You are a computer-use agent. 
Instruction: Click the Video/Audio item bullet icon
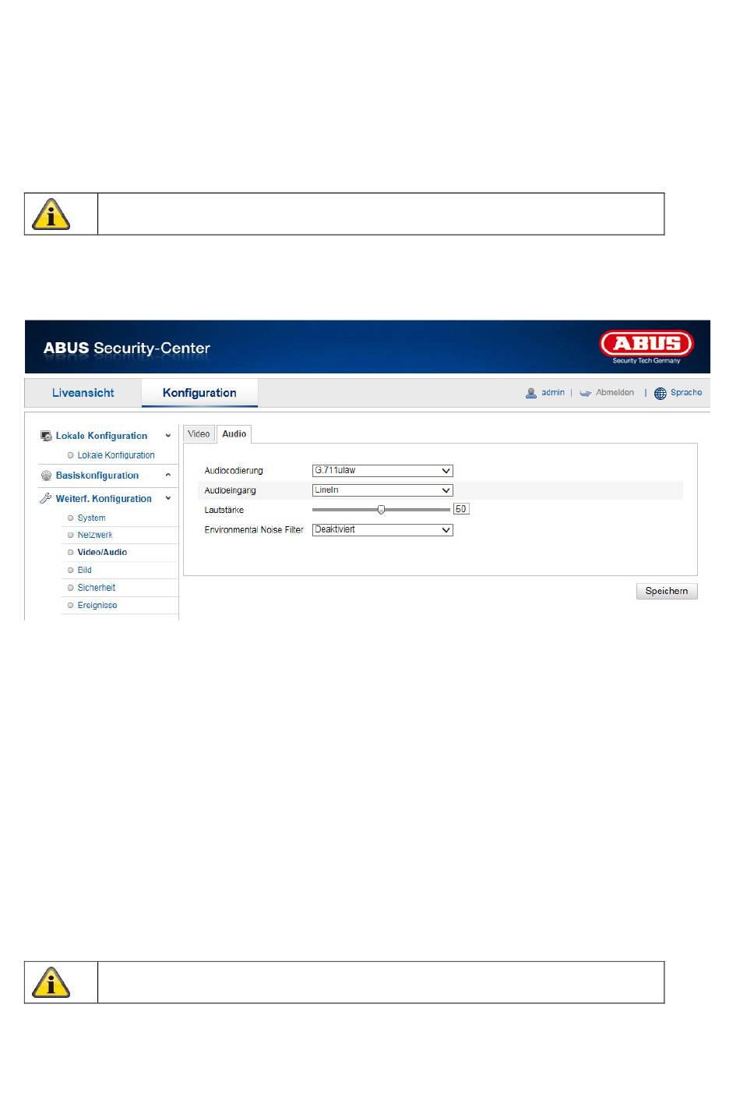pos(71,553)
